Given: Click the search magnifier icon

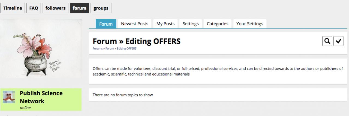Looking at the screenshot, I should (x=327, y=41).
